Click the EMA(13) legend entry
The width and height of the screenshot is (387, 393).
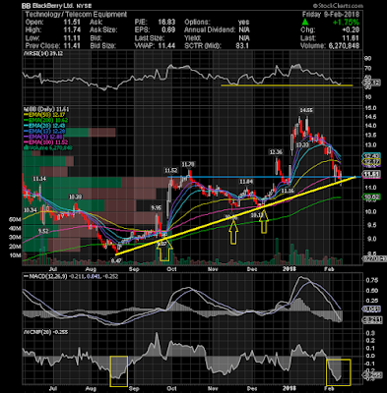tap(45, 132)
